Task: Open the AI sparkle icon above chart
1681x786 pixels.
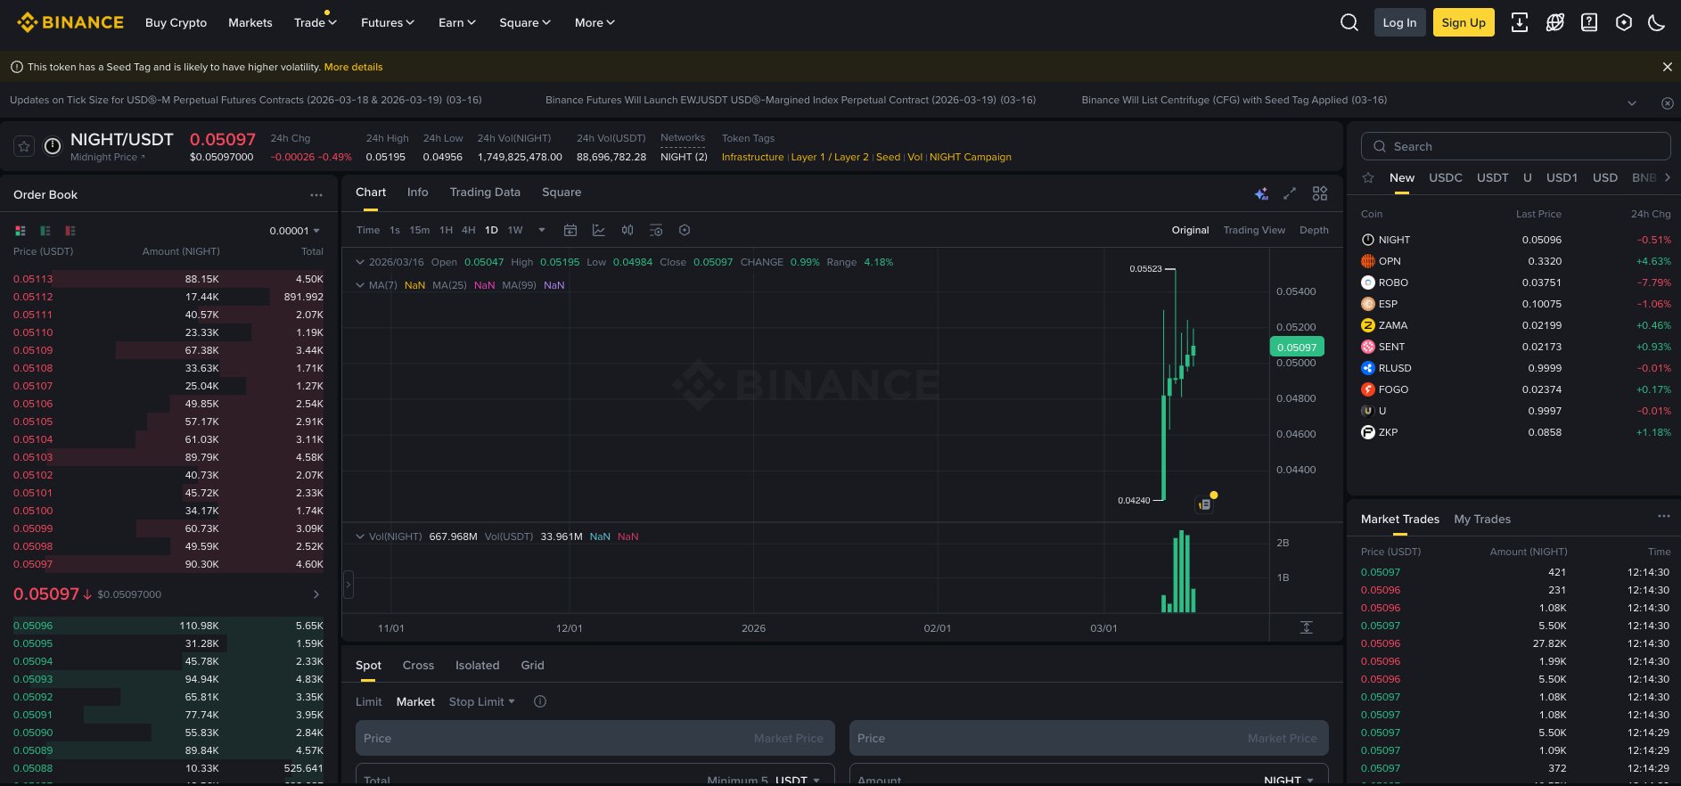Action: [1260, 193]
